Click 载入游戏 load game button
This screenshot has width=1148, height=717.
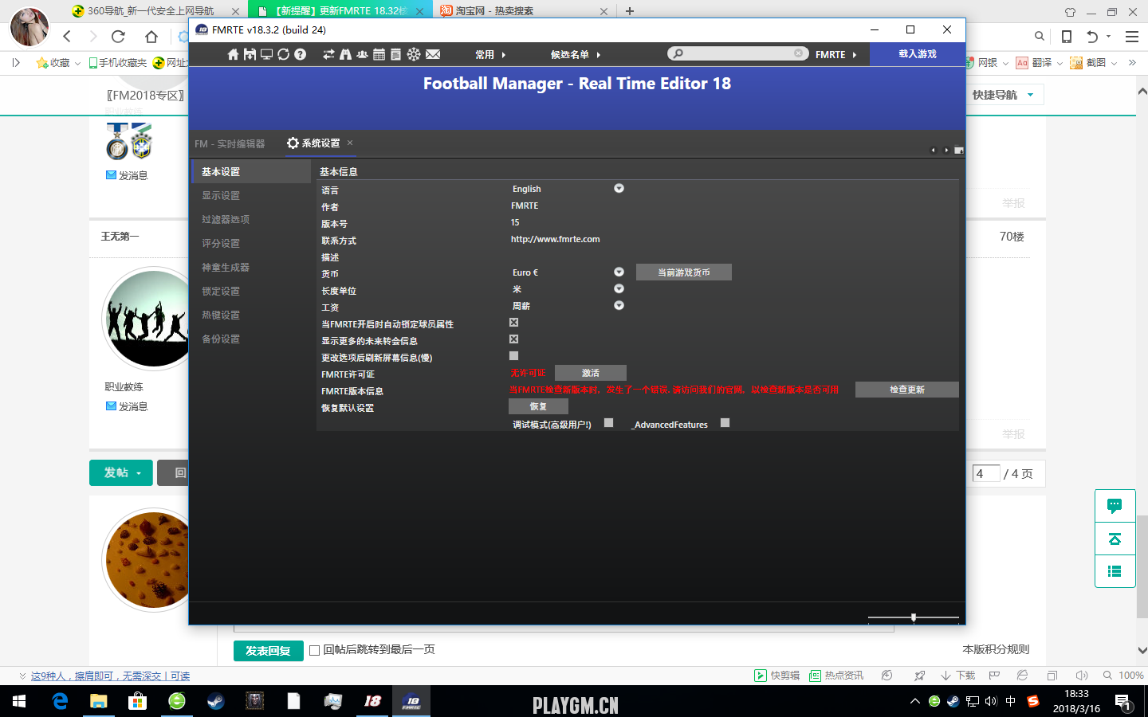tap(918, 53)
